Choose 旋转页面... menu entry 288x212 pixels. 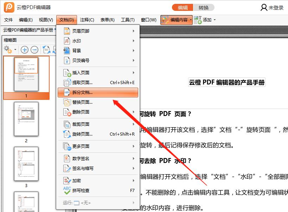click(x=98, y=134)
